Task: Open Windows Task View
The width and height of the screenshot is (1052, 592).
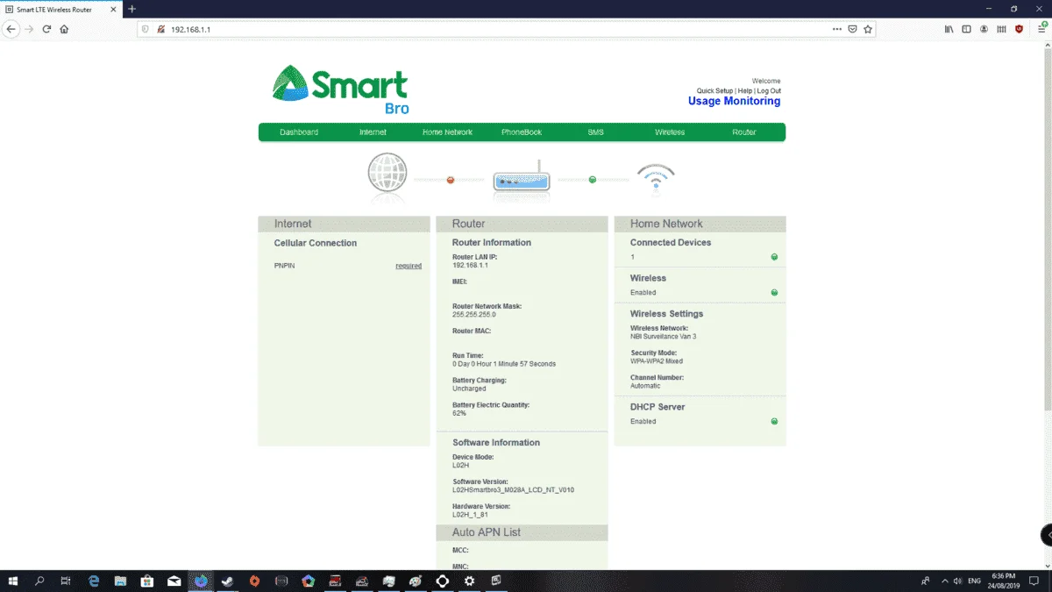Action: tap(66, 581)
